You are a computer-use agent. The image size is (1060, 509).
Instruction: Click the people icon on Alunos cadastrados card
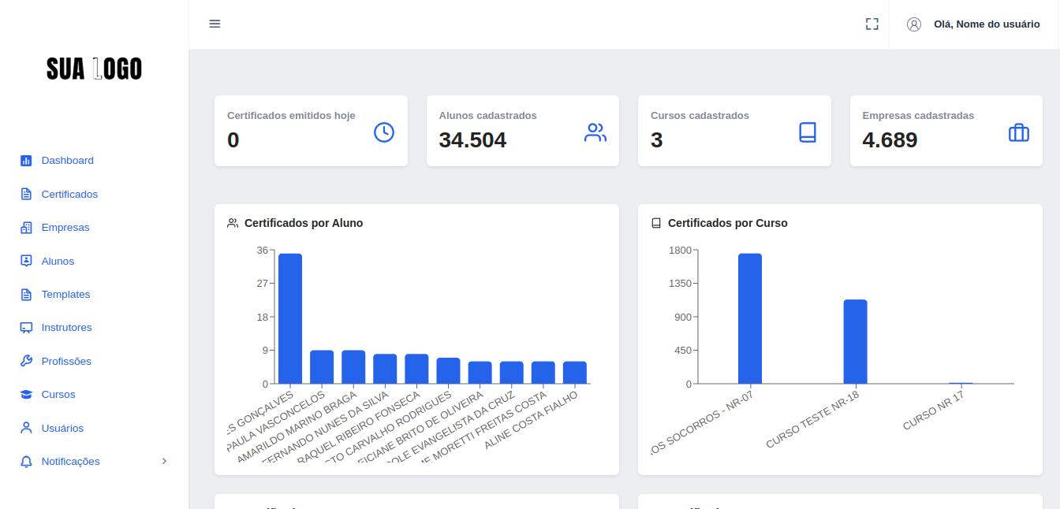point(595,132)
